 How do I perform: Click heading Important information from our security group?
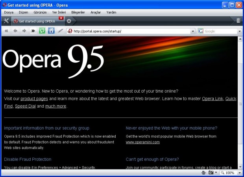47,128
